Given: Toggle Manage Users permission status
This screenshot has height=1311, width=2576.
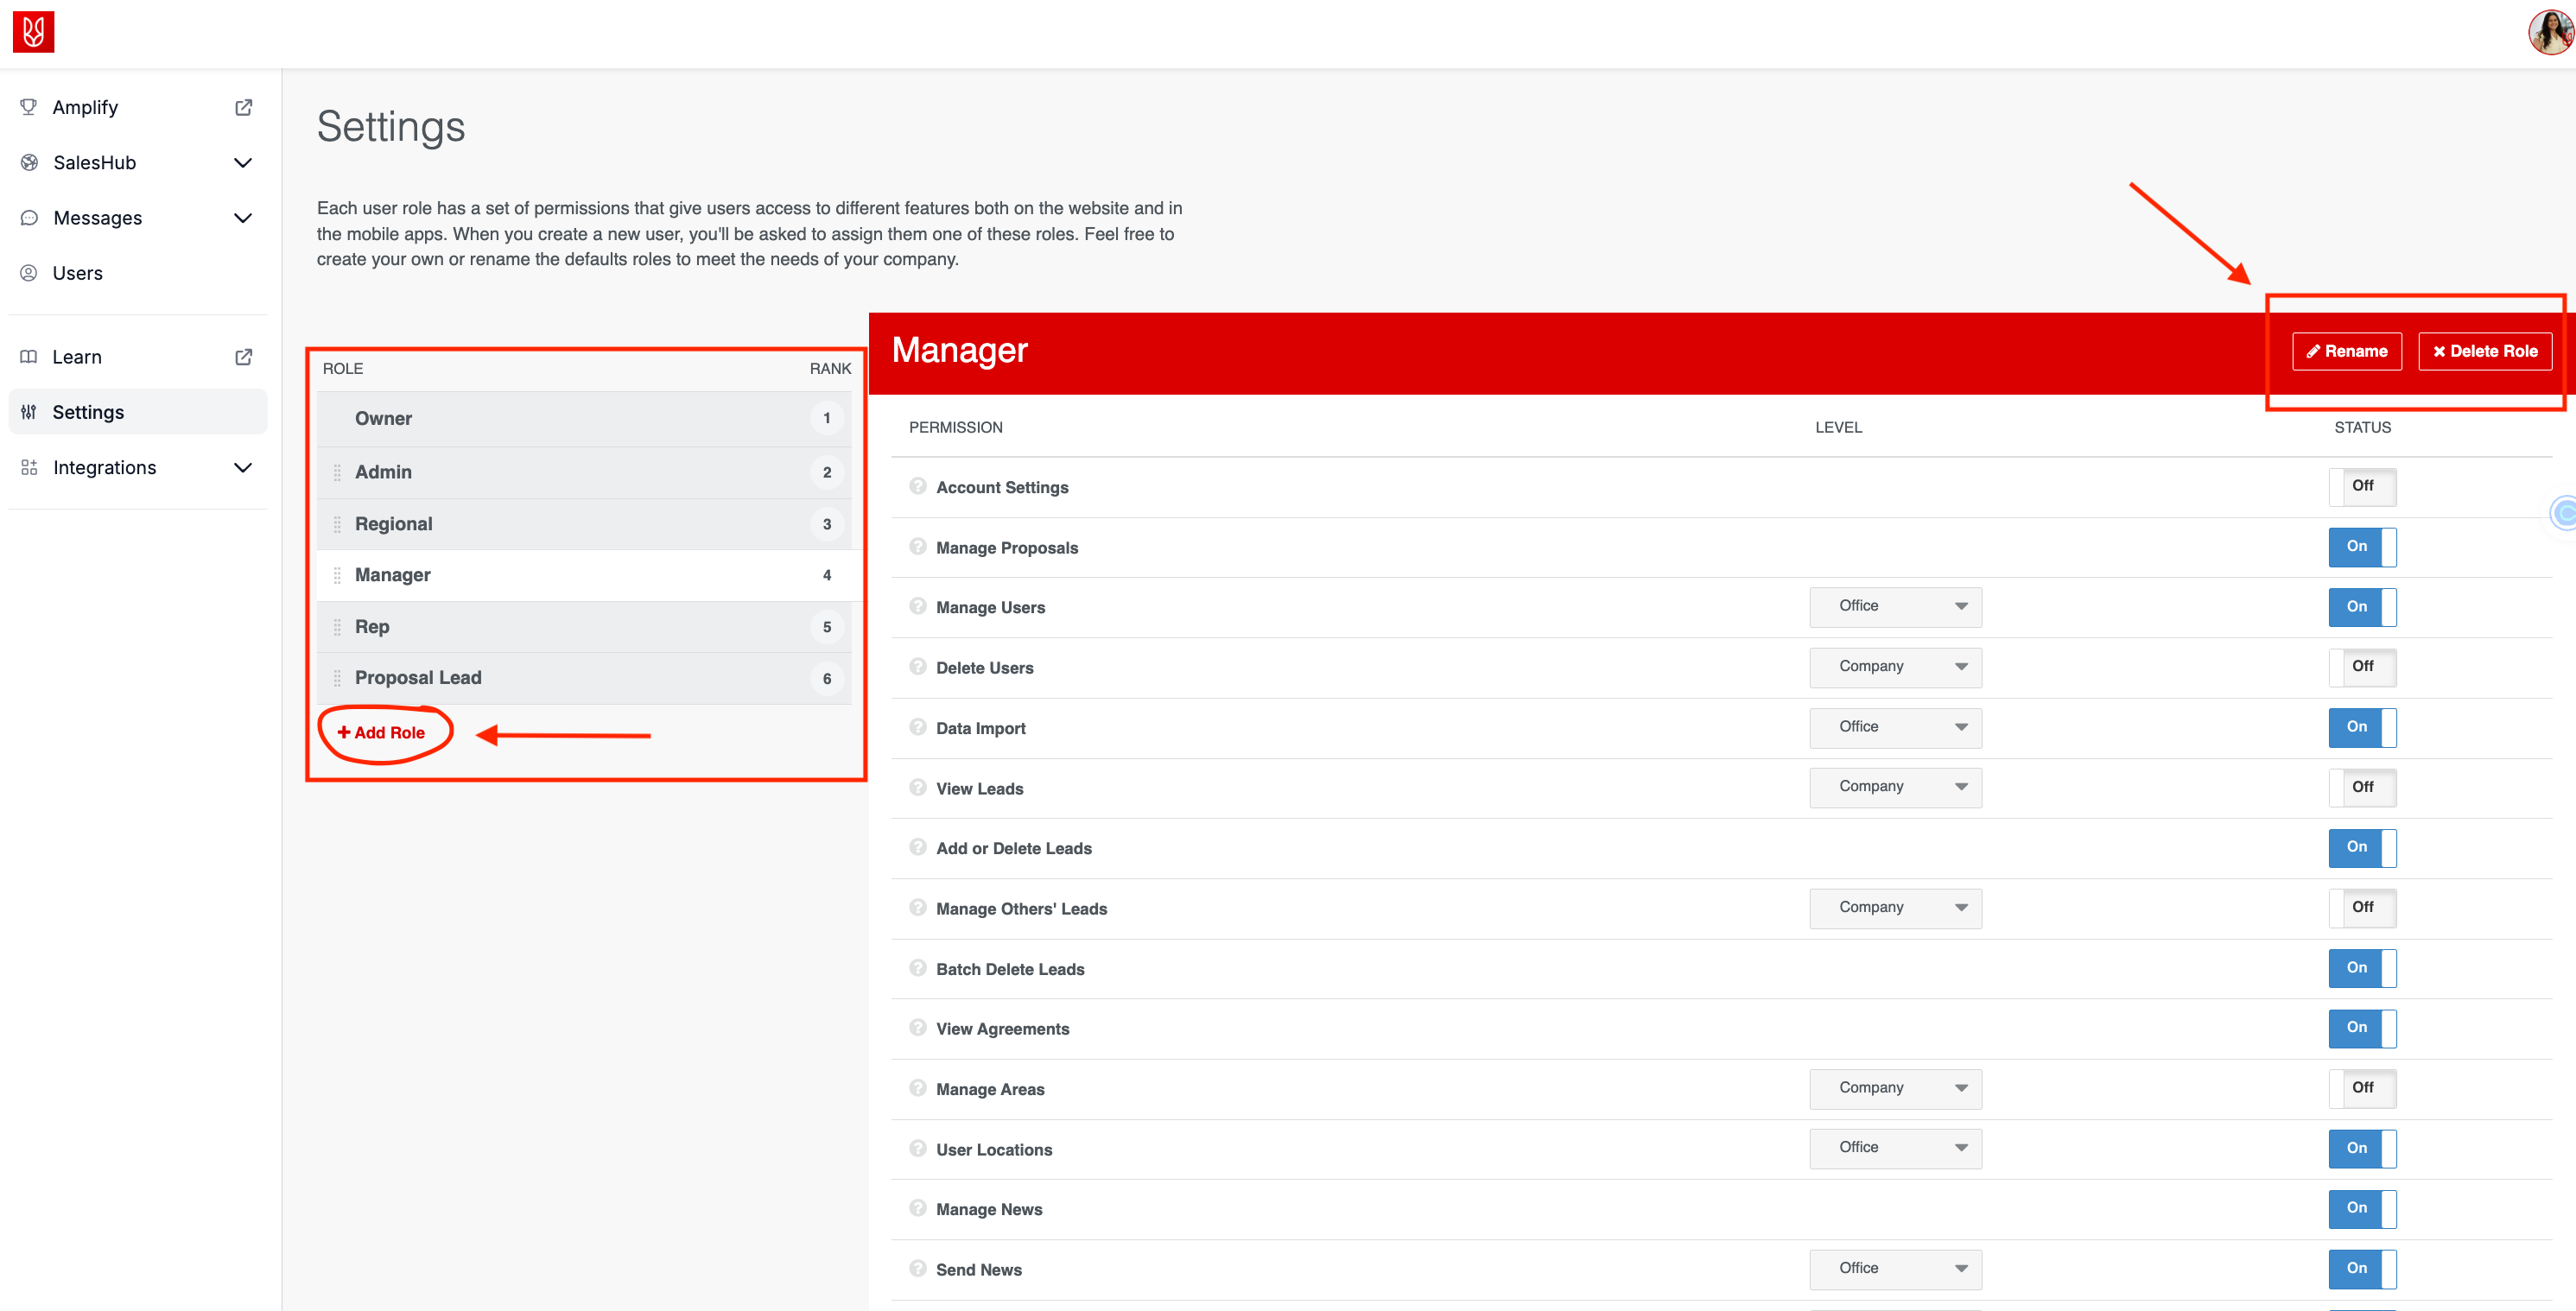Looking at the screenshot, I should pos(2362,607).
